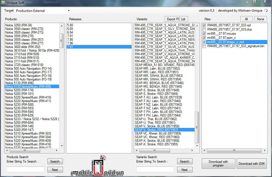Select variant SEAP-MS, BENGA, RED (0571945)

coord(164,87)
